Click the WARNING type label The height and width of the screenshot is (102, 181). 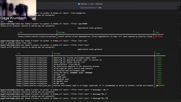161,86
